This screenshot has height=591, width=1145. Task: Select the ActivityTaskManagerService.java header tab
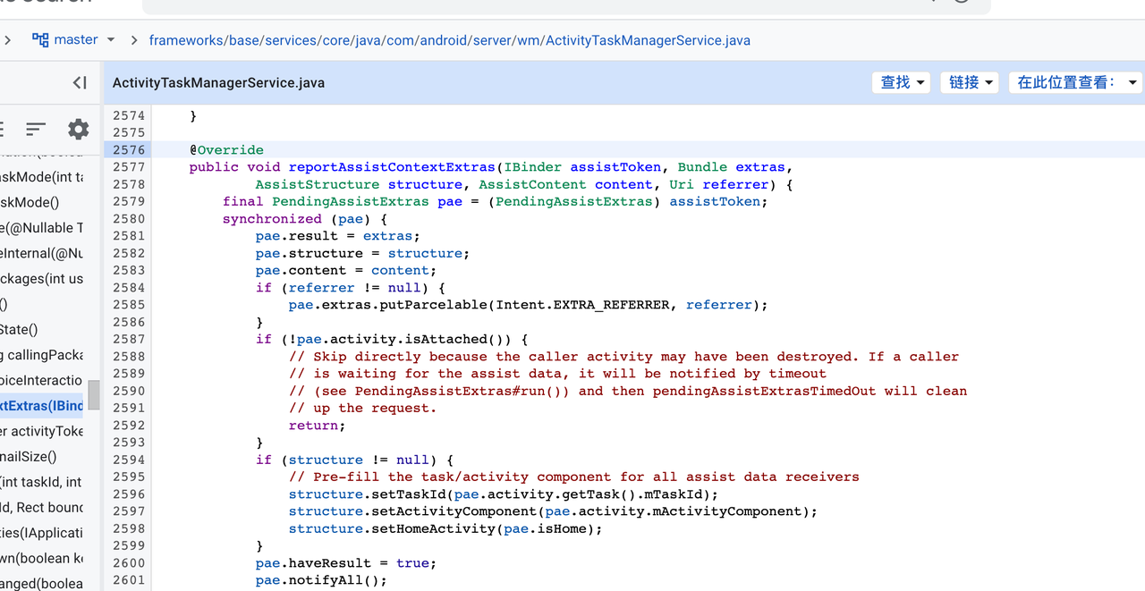218,82
